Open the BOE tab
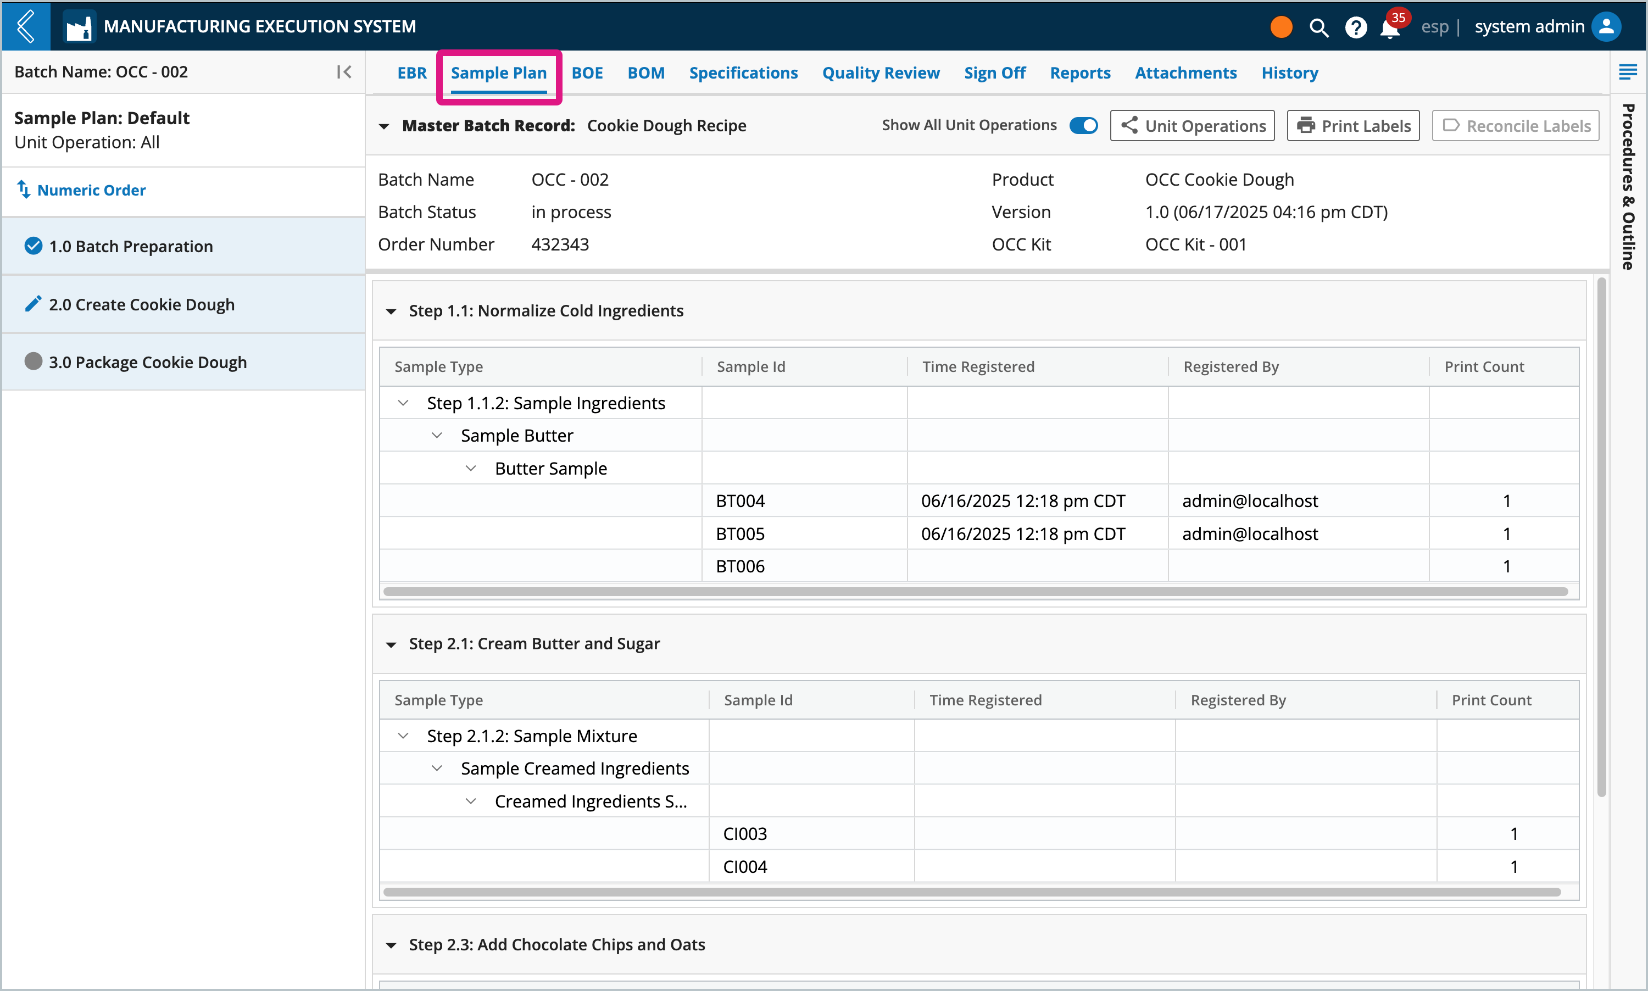Viewport: 1648px width, 991px height. [x=587, y=73]
